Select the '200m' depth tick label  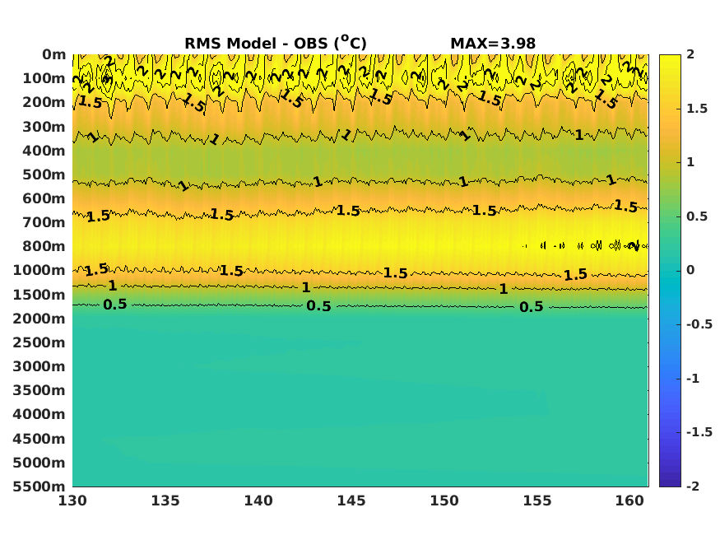[x=44, y=102]
